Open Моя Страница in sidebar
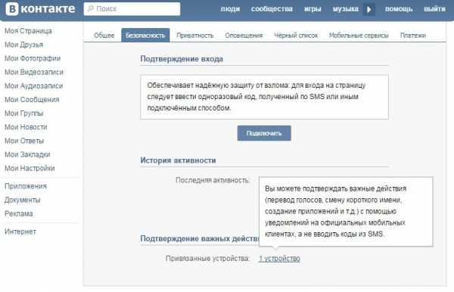The height and width of the screenshot is (292, 454). (28, 31)
